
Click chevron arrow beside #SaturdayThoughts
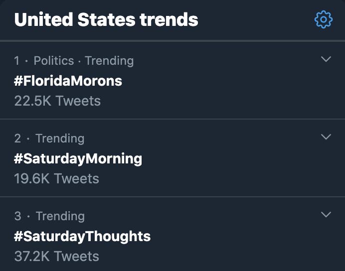(x=326, y=215)
